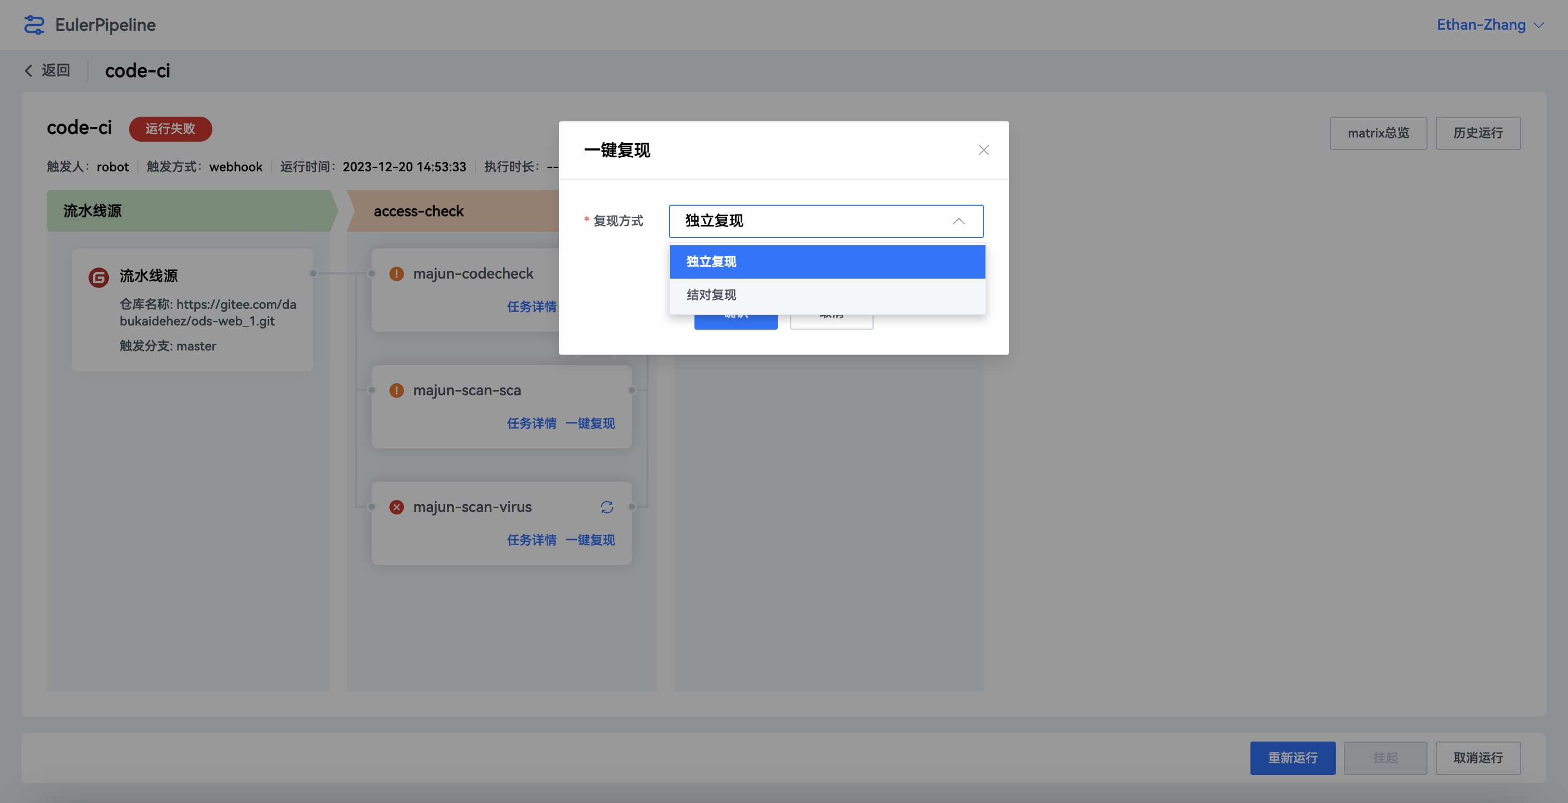
Task: Open 任务详情 for majun-scan-virus
Action: click(x=532, y=540)
